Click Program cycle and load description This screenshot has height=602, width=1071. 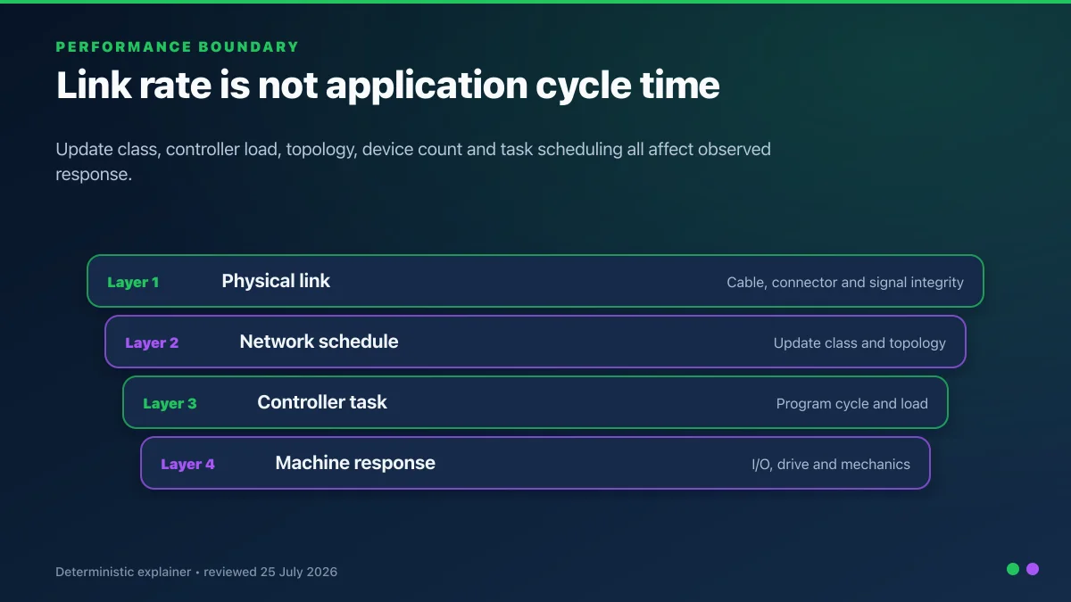click(x=852, y=403)
